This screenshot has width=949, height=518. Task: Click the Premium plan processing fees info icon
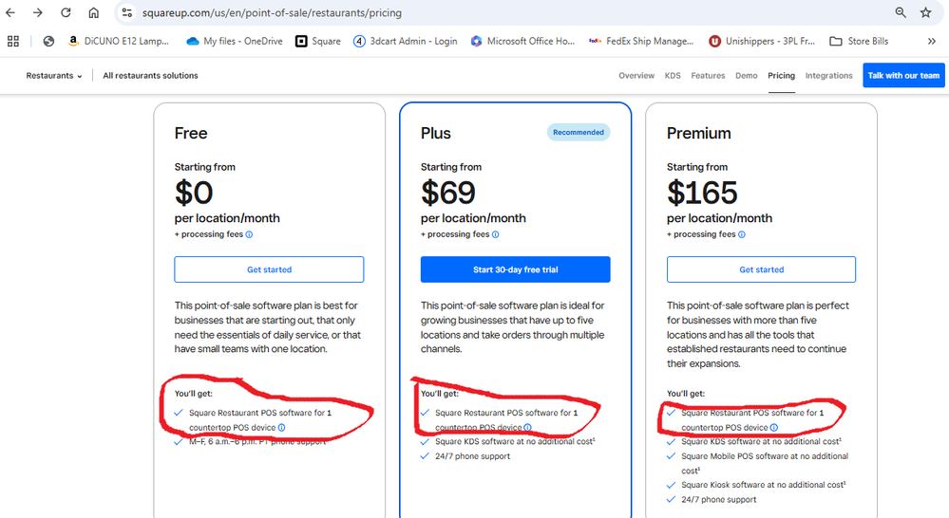click(742, 234)
